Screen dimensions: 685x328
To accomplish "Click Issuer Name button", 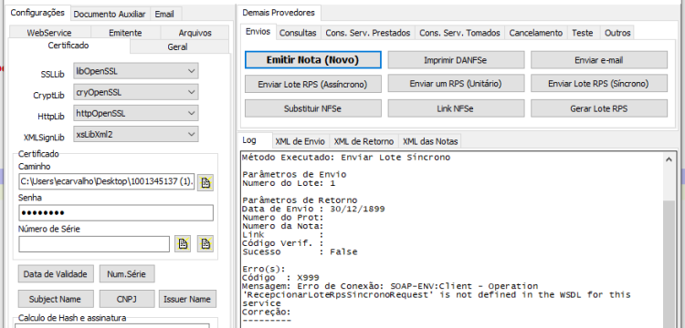I will (187, 299).
